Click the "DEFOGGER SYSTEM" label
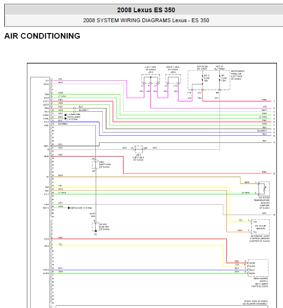Viewport: 283px width, 308px height. (81, 208)
